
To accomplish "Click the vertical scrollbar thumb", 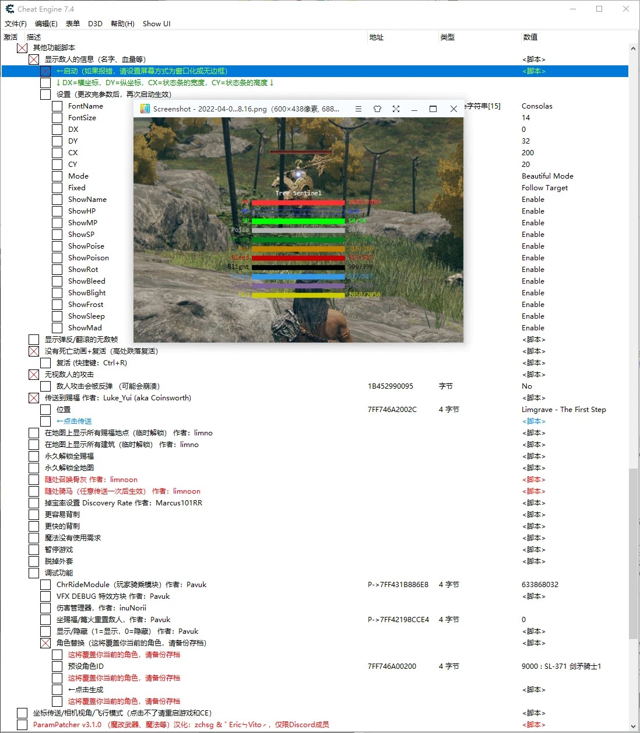I will 633,553.
